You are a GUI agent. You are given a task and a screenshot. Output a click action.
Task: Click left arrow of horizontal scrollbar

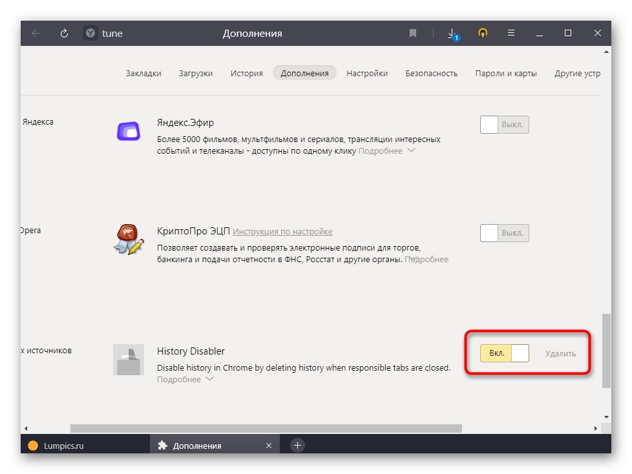click(26, 428)
